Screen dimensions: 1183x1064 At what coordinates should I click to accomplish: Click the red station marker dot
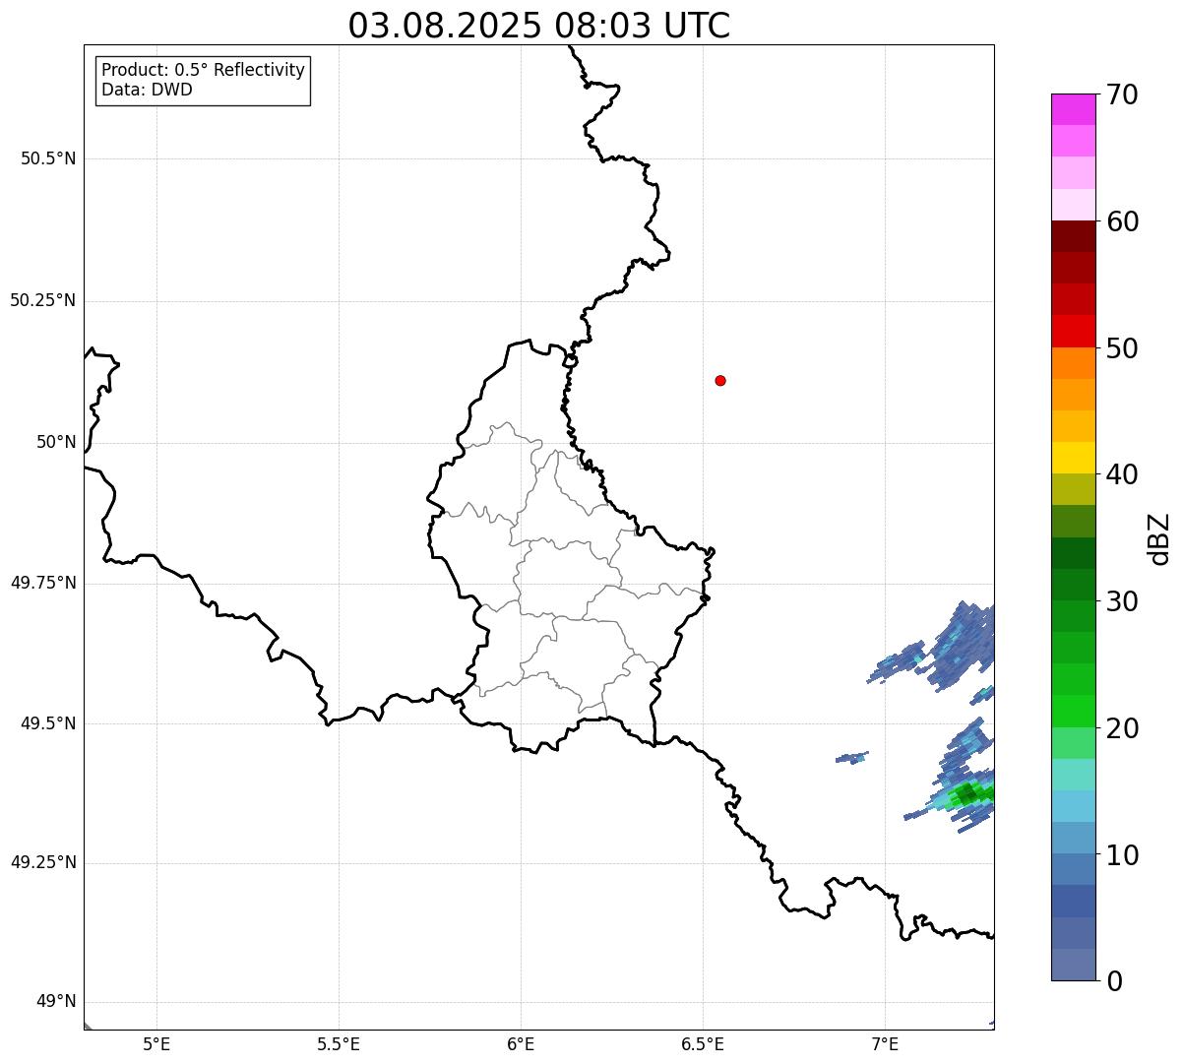[x=720, y=380]
